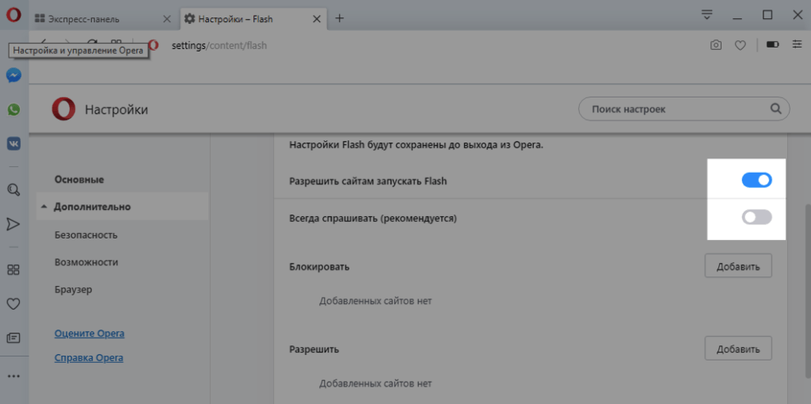Open Speed Dial grid icon in sidebar
Screen dimensions: 811x404
pos(13,269)
